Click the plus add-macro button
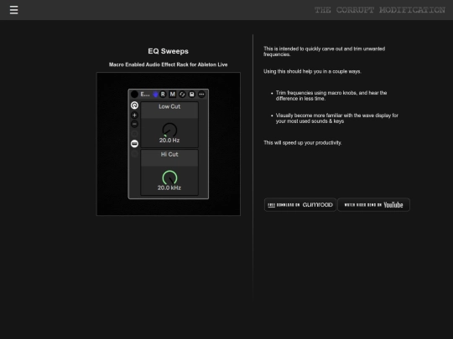This screenshot has width=453, height=339. point(134,116)
